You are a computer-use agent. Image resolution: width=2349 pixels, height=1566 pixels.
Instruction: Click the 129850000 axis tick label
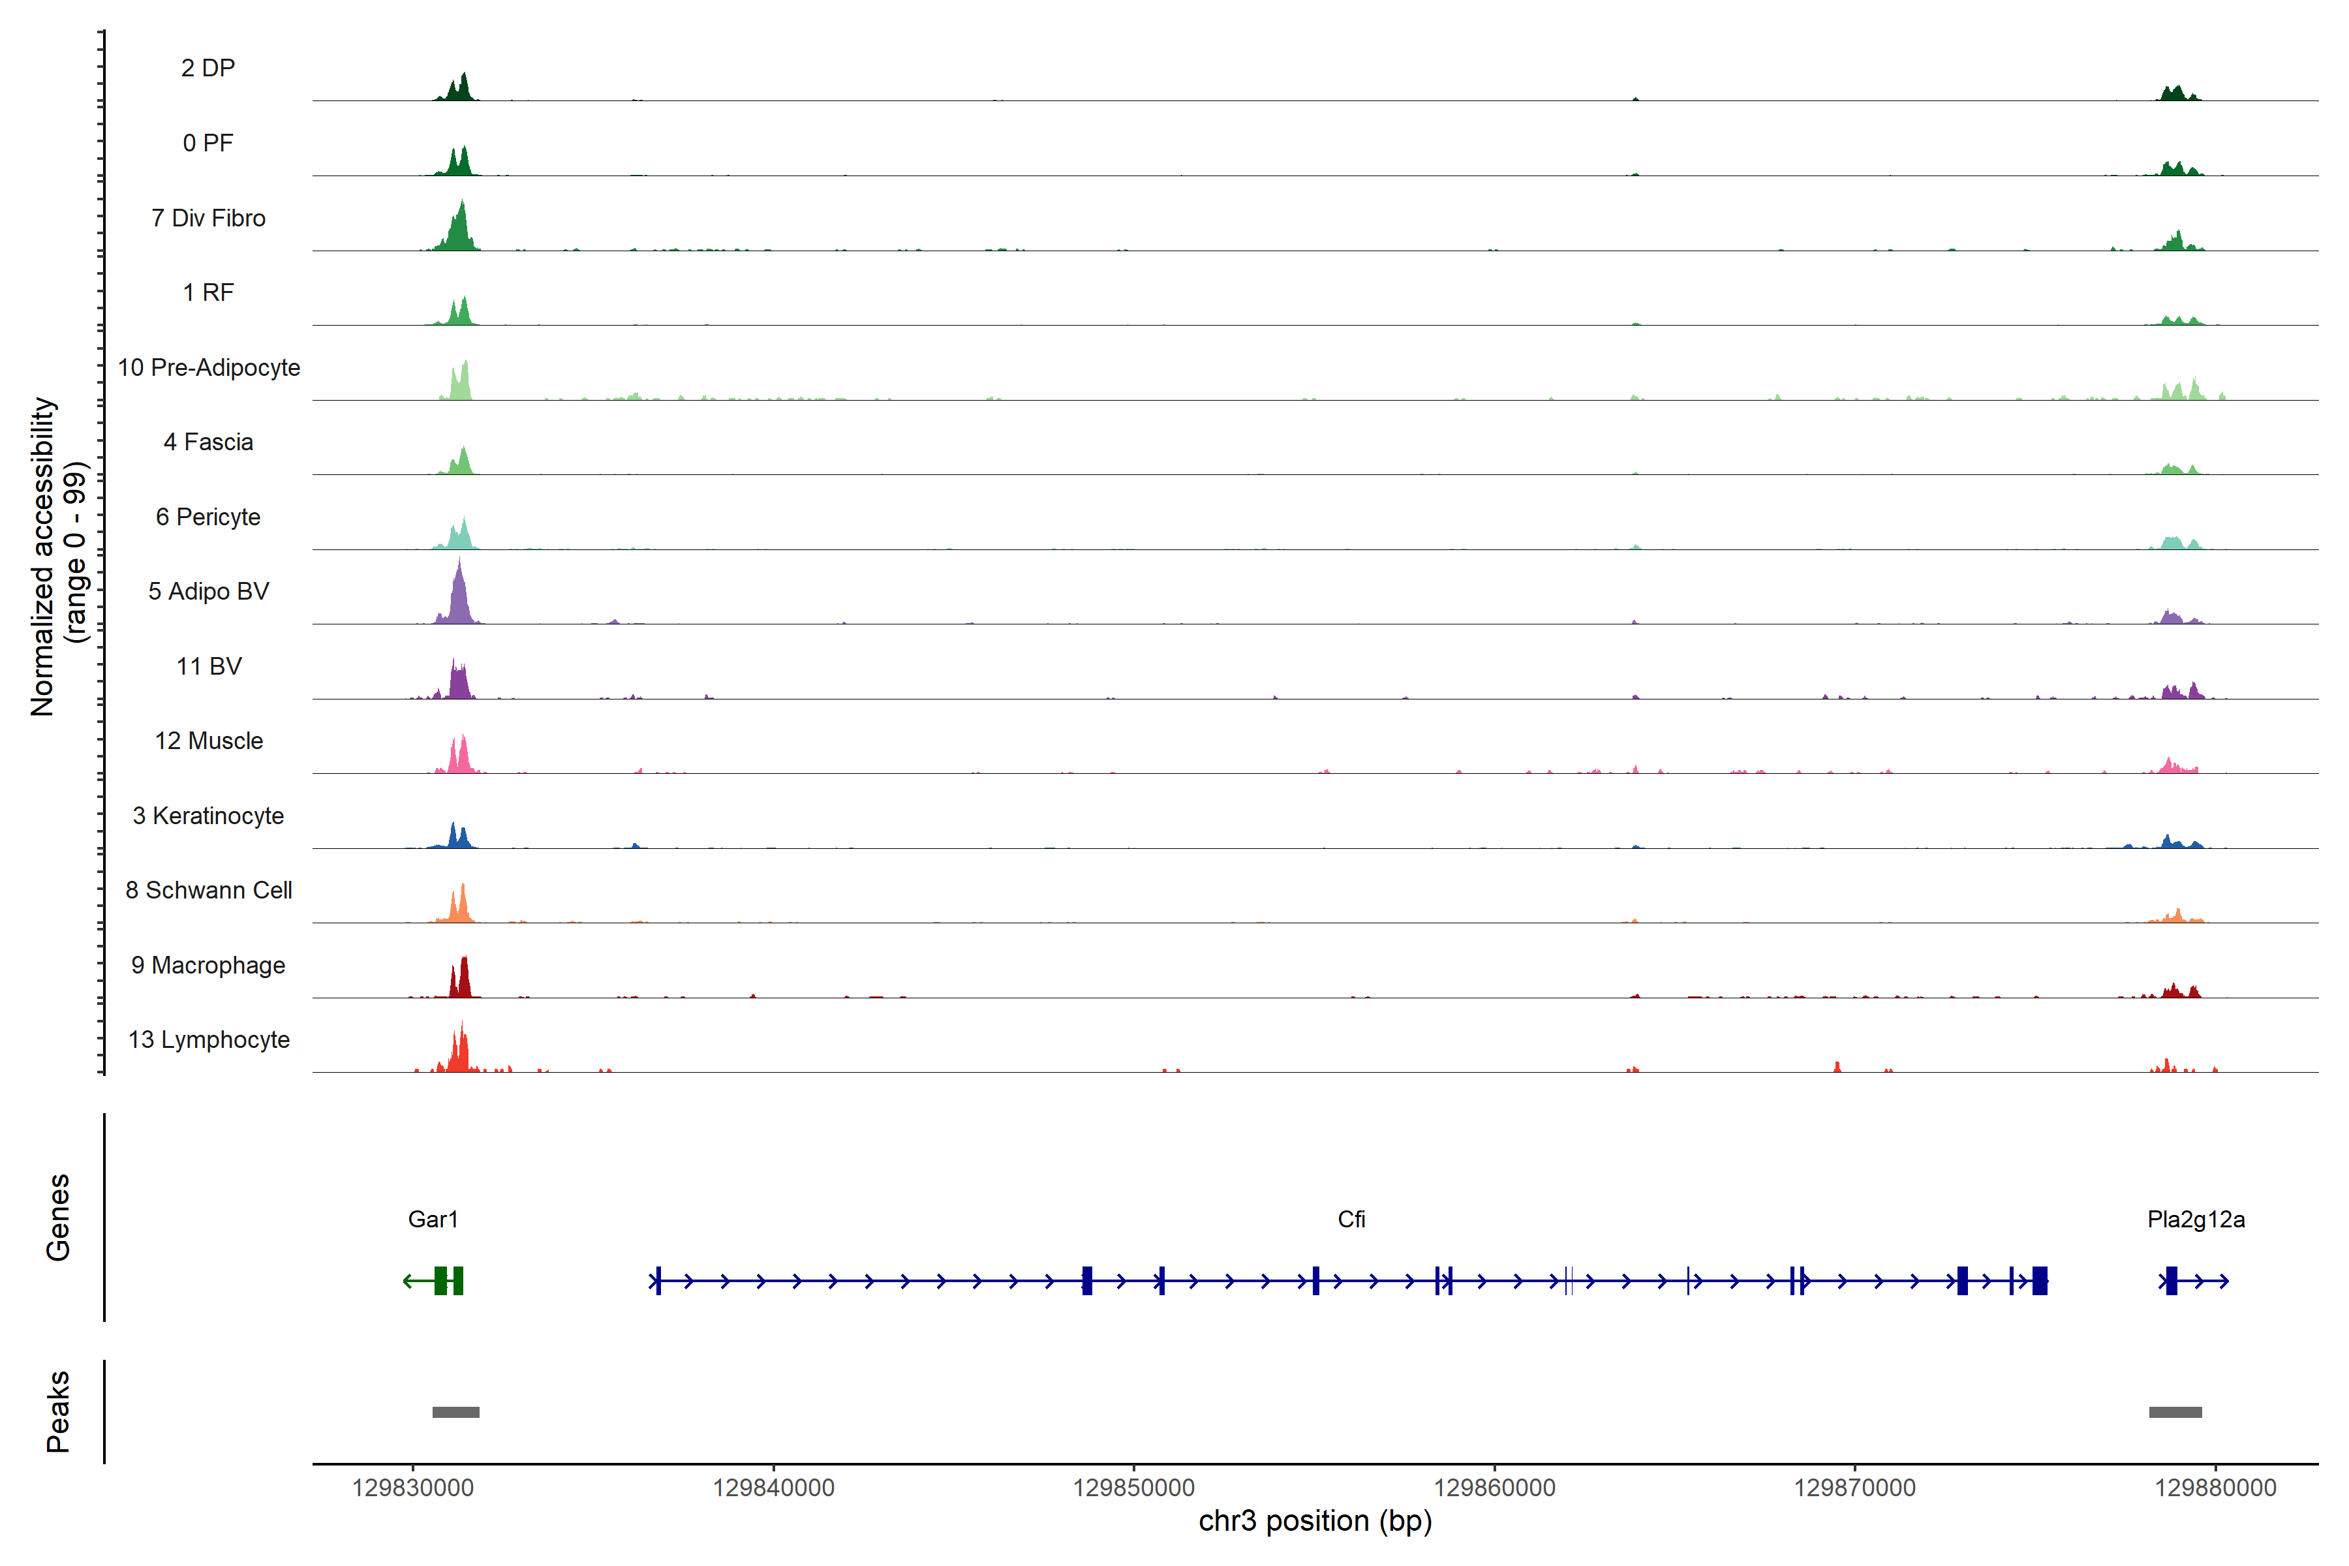click(1133, 1487)
